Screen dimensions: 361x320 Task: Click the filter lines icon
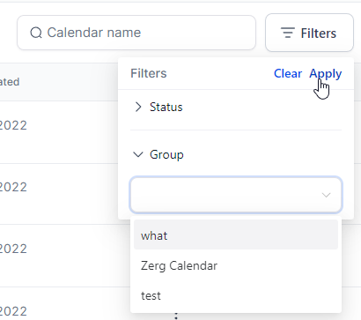pyautogui.click(x=288, y=33)
